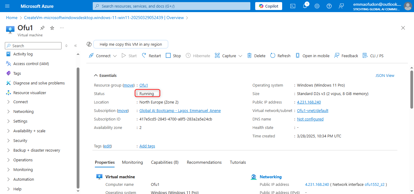Open Ofu1-vnet/default network link

[313, 111]
